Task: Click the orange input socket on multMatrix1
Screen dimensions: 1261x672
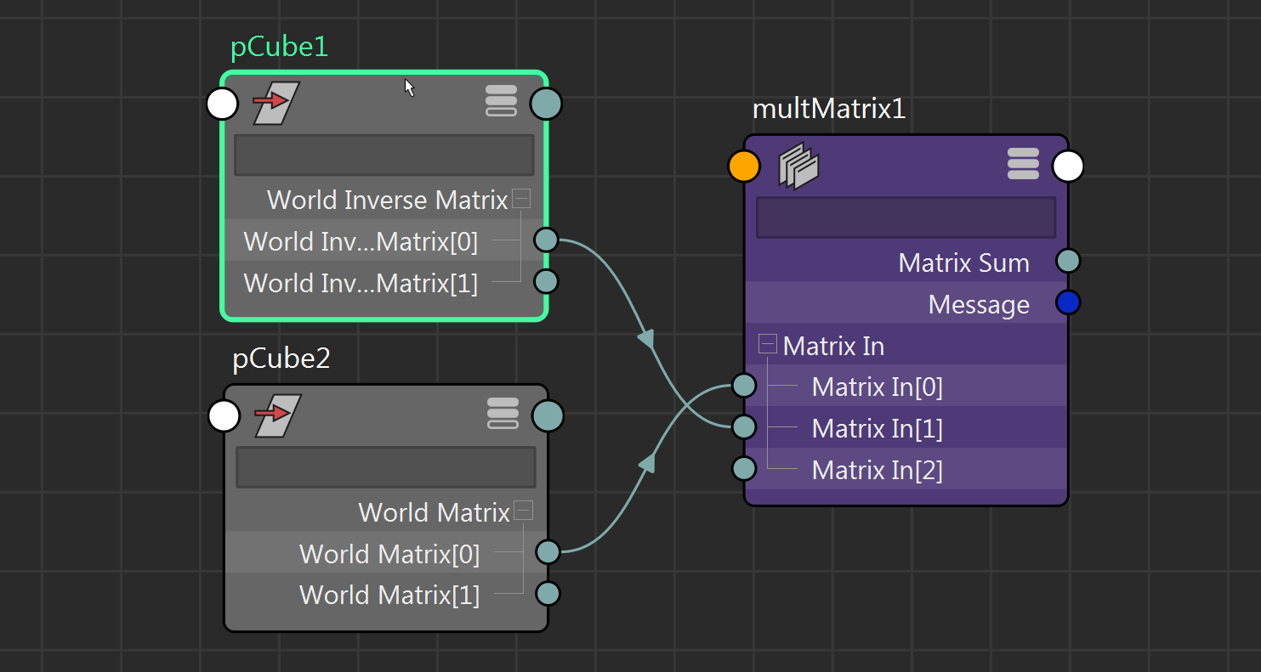Action: 744,165
